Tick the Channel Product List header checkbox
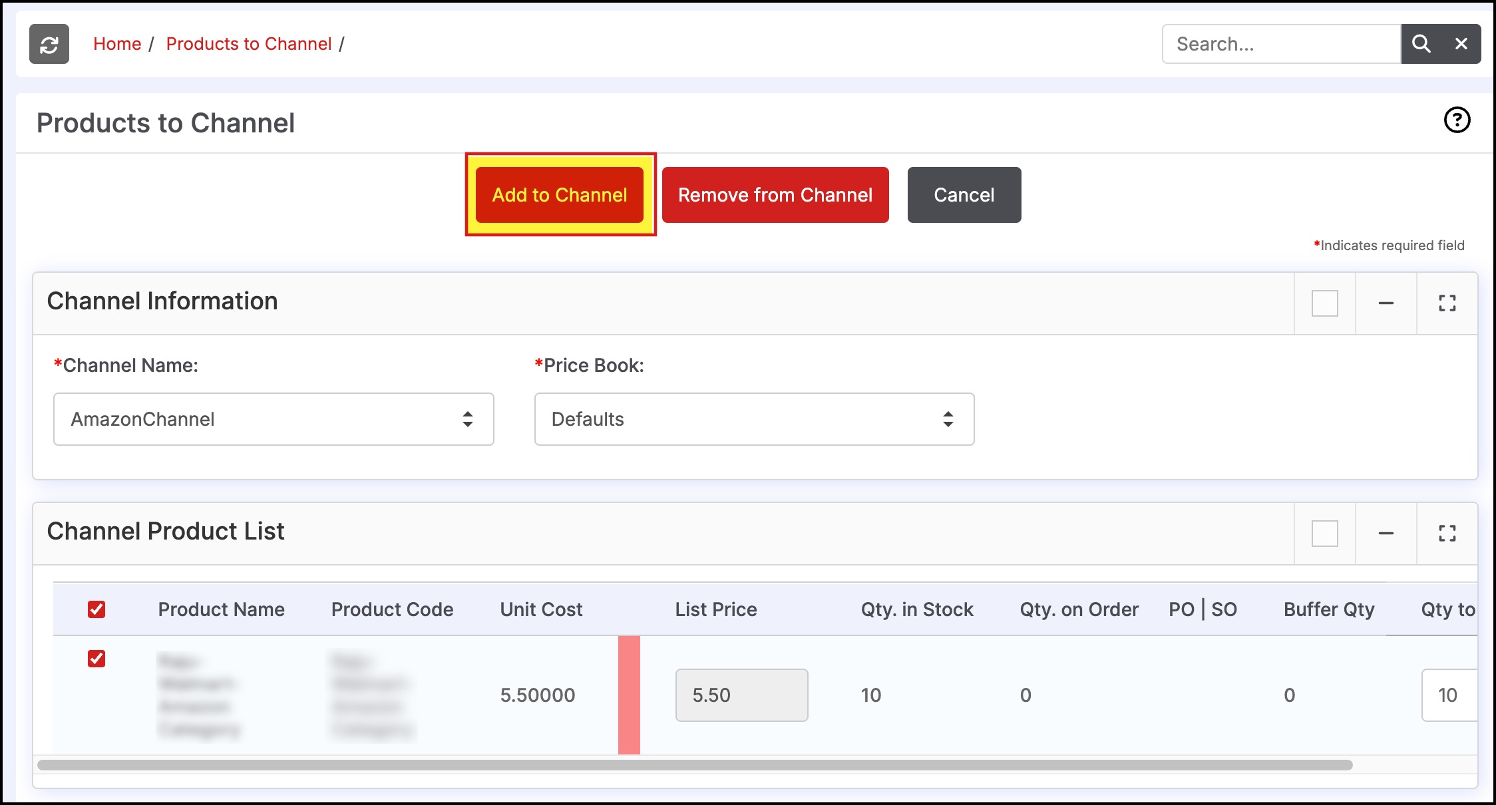The width and height of the screenshot is (1496, 805). (x=1324, y=534)
